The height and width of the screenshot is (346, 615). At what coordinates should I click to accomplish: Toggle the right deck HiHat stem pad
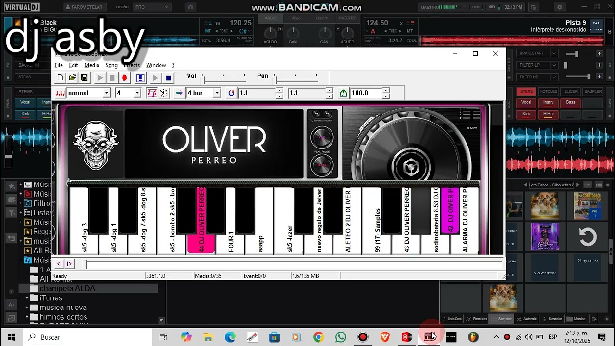549,114
